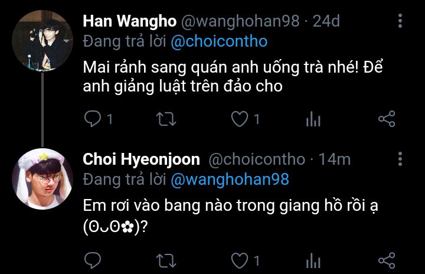
Task: Open more options on Choi Hyeonjoon's tweet
Action: point(400,159)
